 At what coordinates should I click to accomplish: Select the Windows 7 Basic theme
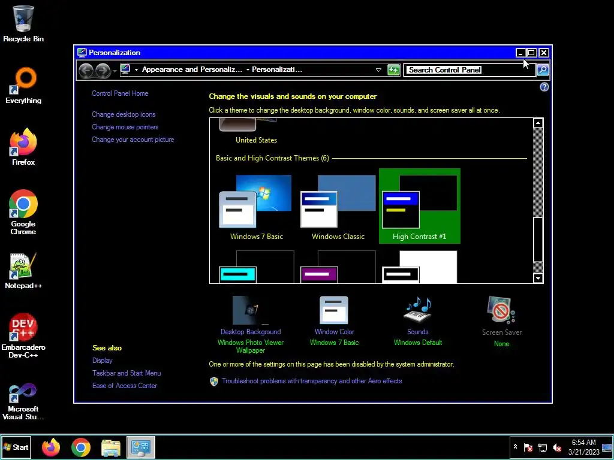click(257, 206)
